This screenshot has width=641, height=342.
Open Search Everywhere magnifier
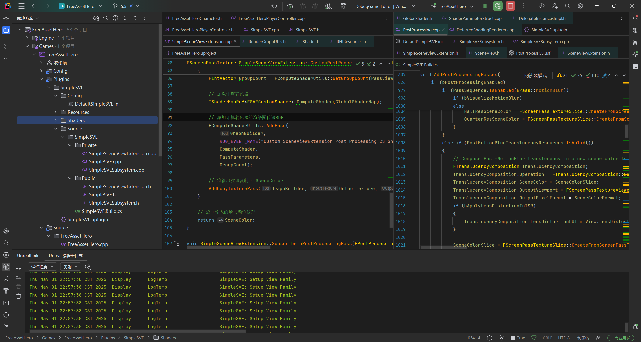tap(567, 6)
